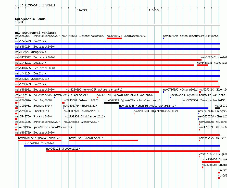Click the nsv4731393 variant label
This screenshot has height=188, width=227.
[x=213, y=127]
